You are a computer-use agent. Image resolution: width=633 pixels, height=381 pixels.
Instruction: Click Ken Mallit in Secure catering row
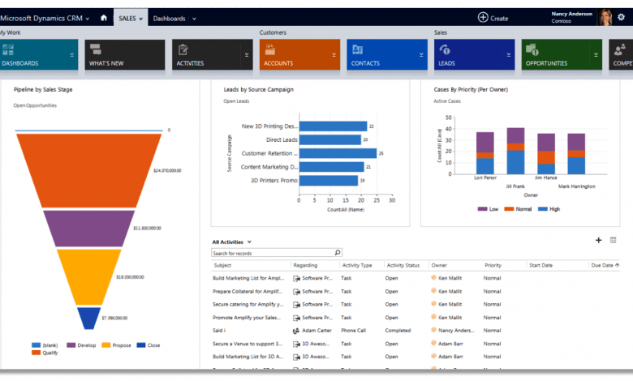[x=450, y=305]
